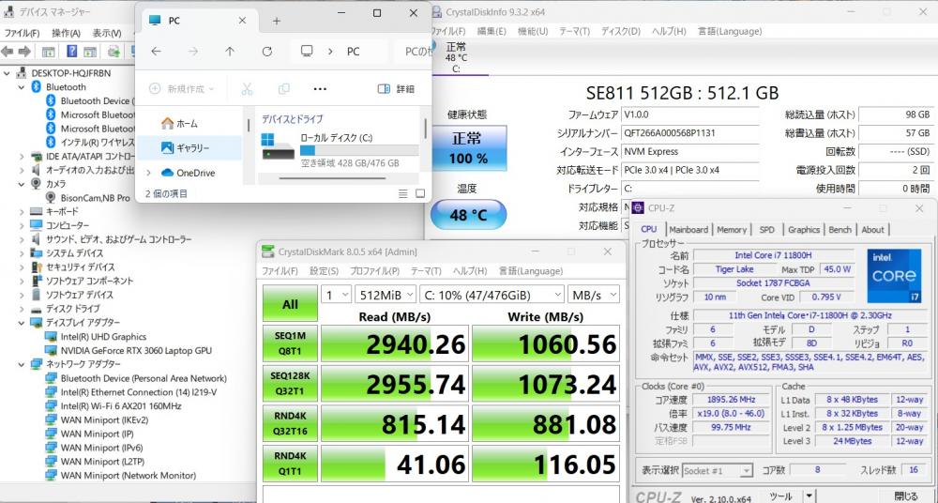Open 表示(V) menu in Device Manager

point(107,33)
